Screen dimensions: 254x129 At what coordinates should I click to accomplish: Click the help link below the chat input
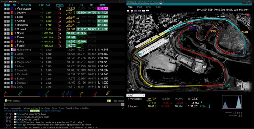click(6, 108)
